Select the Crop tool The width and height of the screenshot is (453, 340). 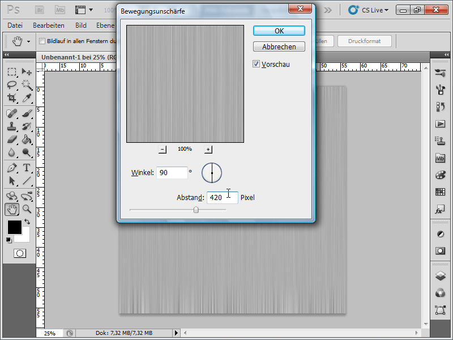point(12,98)
